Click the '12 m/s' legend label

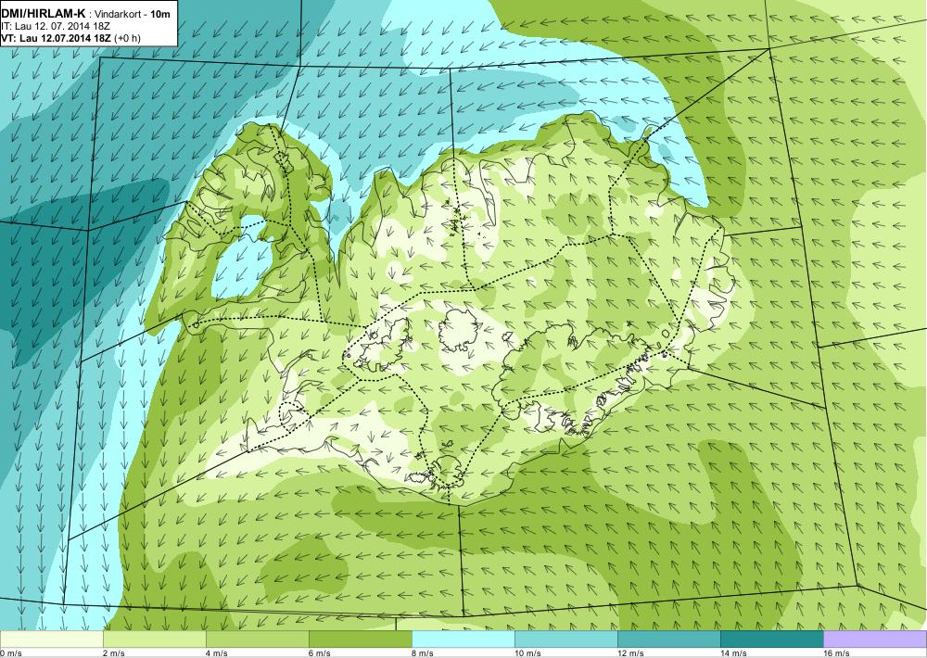click(x=630, y=653)
